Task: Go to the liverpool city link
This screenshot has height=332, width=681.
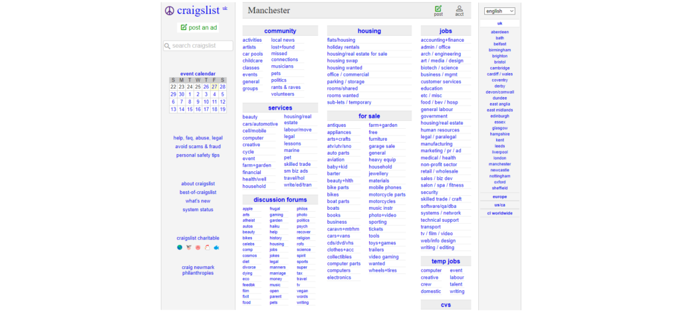Action: 499,152
